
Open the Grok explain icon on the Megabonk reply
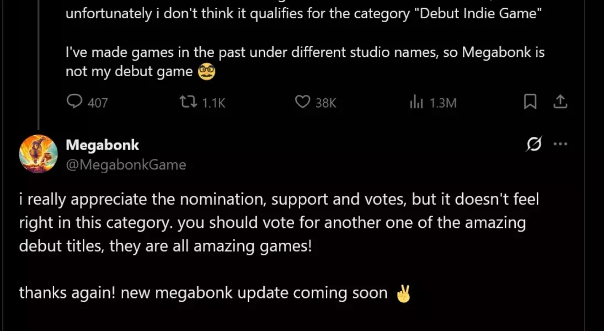[x=533, y=144]
